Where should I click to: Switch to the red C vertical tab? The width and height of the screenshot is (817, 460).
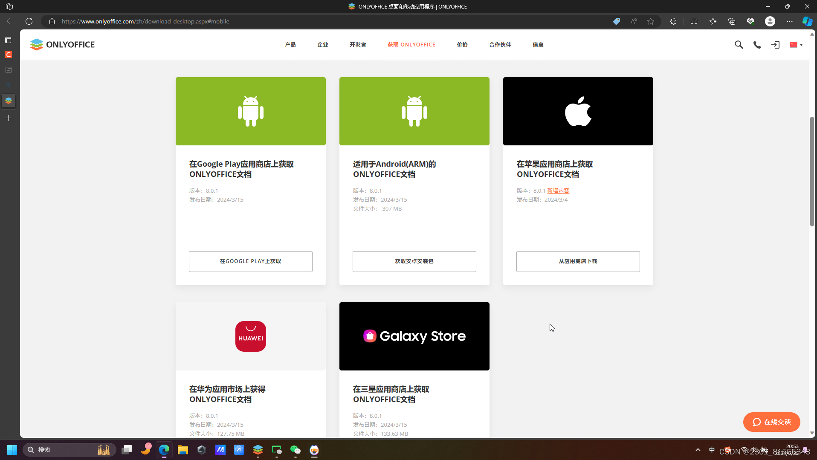pyautogui.click(x=8, y=55)
